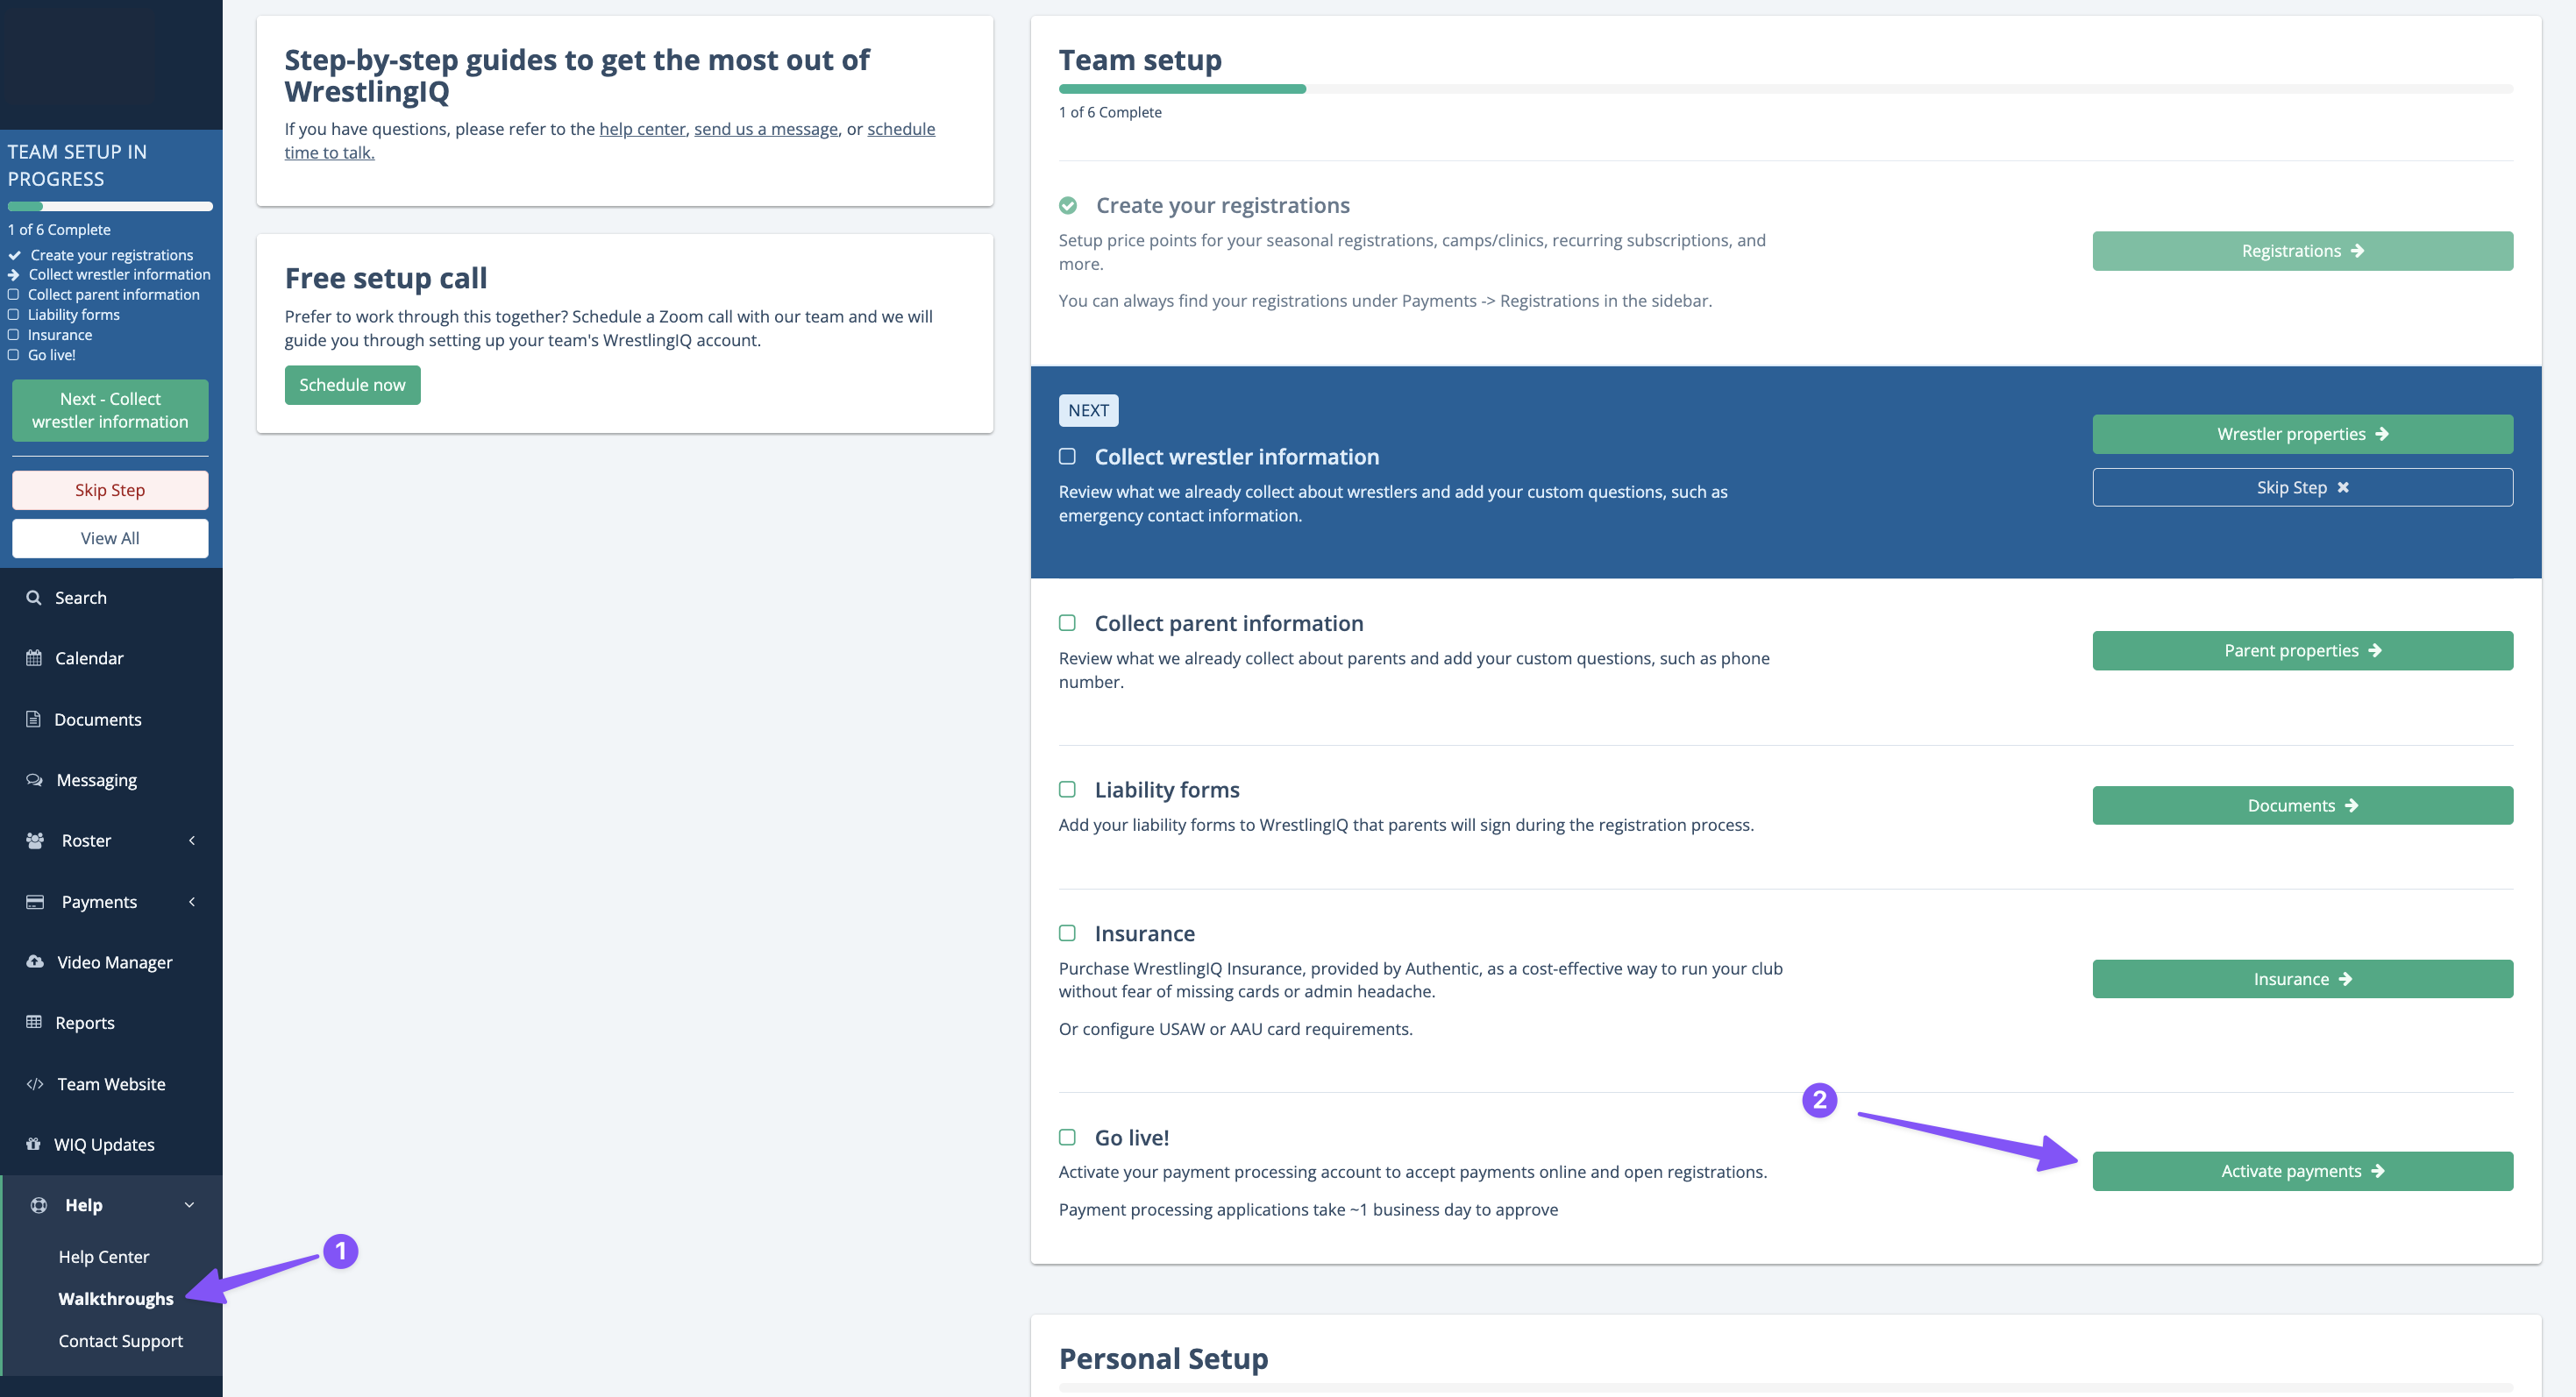This screenshot has height=1397, width=2576.
Task: Click the 'Free setup call' heading
Action: (x=386, y=278)
